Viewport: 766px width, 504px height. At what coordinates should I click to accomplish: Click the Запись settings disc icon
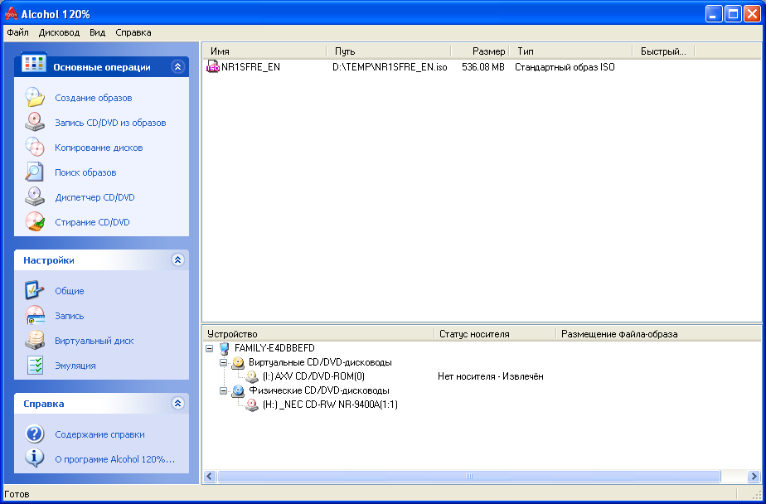[x=35, y=316]
